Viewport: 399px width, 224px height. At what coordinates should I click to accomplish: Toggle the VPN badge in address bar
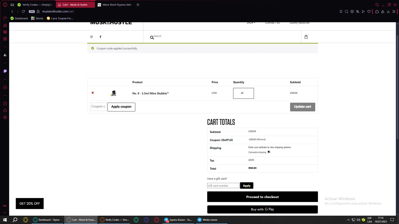(32, 11)
